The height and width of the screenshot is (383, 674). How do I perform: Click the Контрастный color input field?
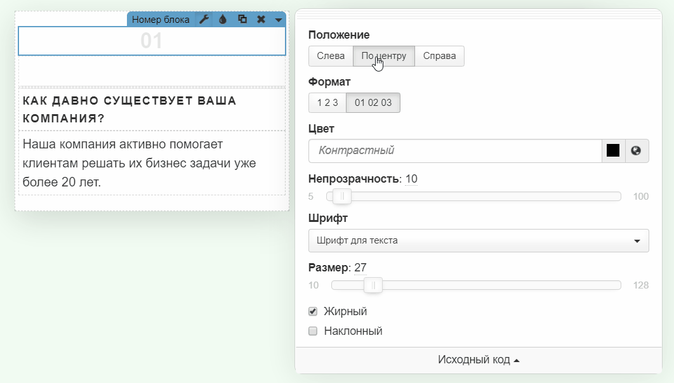pyautogui.click(x=454, y=151)
